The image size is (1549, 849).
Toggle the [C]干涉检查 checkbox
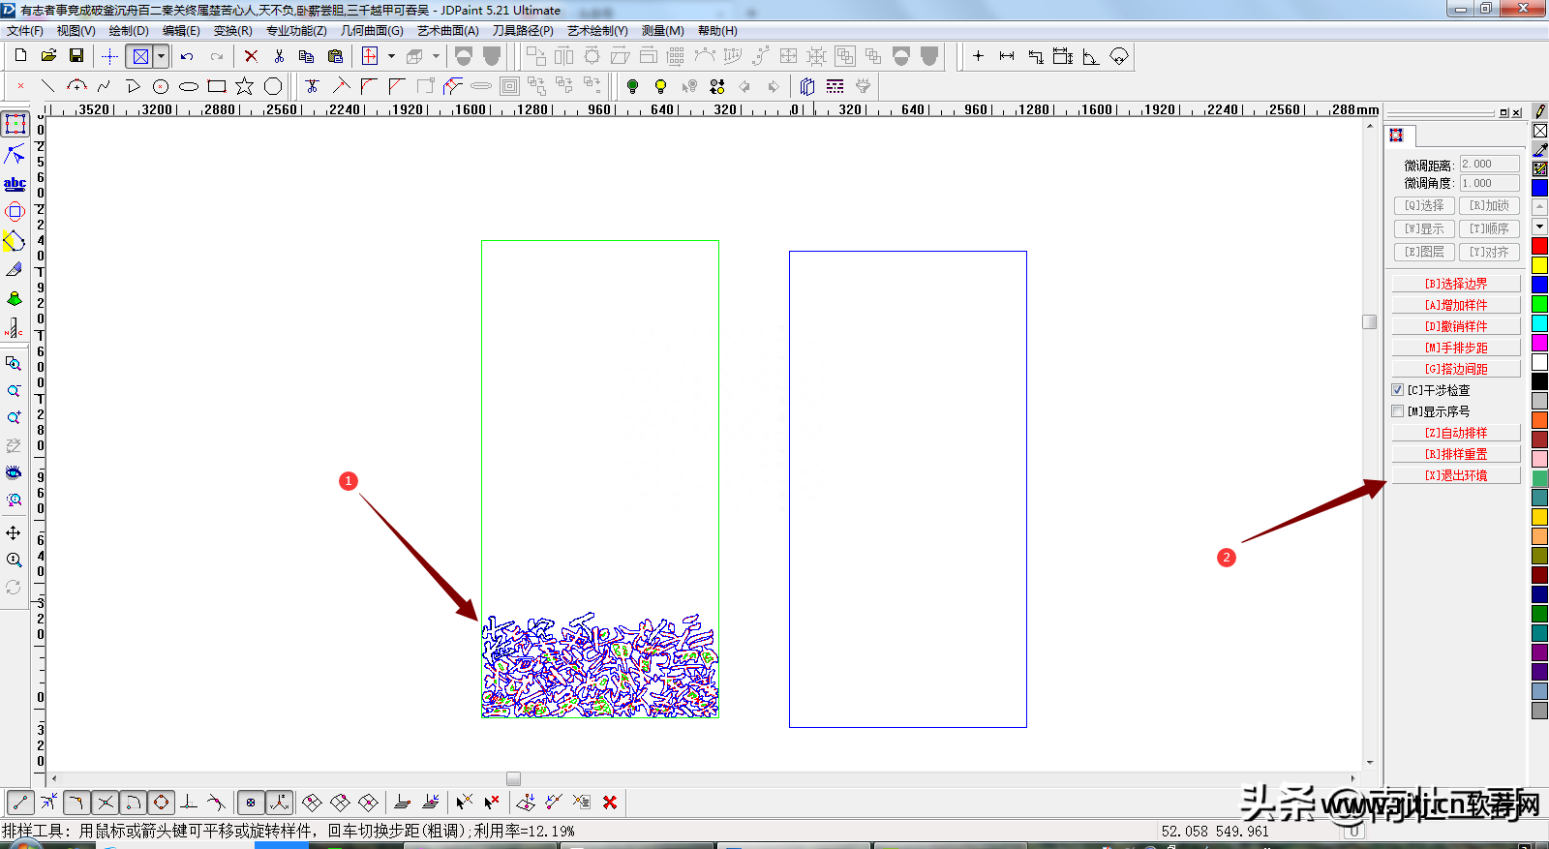click(1397, 390)
